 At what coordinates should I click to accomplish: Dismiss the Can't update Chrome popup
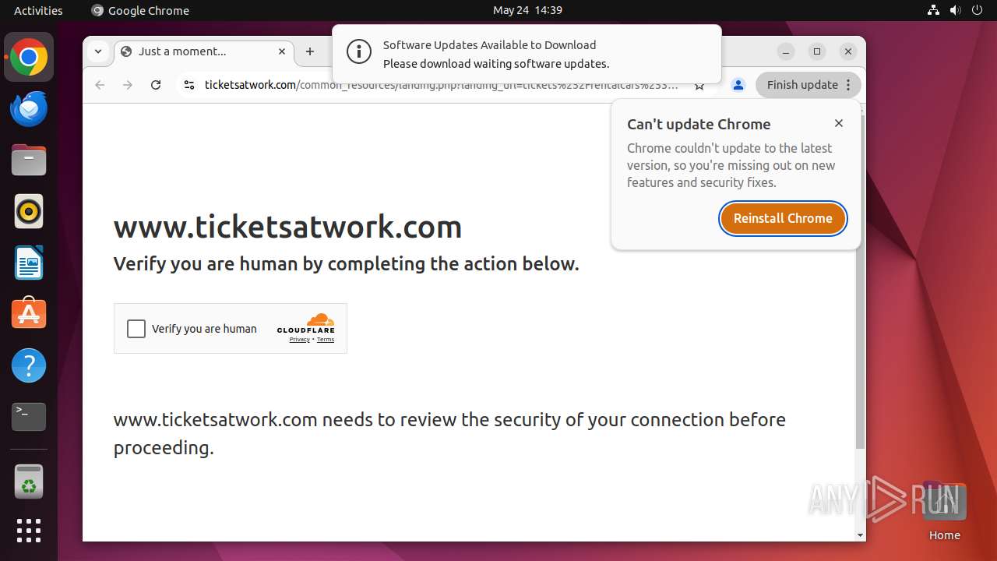coord(839,123)
